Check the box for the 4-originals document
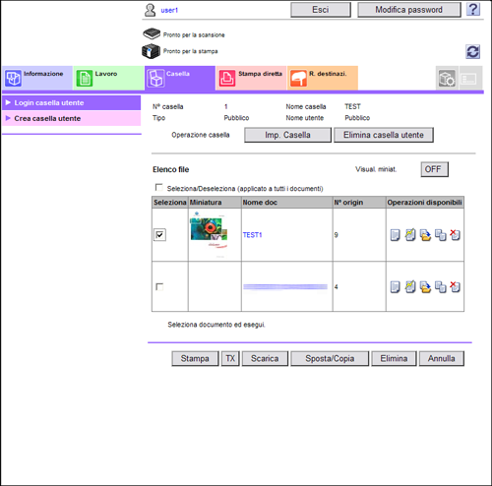The height and width of the screenshot is (486, 492). point(159,287)
